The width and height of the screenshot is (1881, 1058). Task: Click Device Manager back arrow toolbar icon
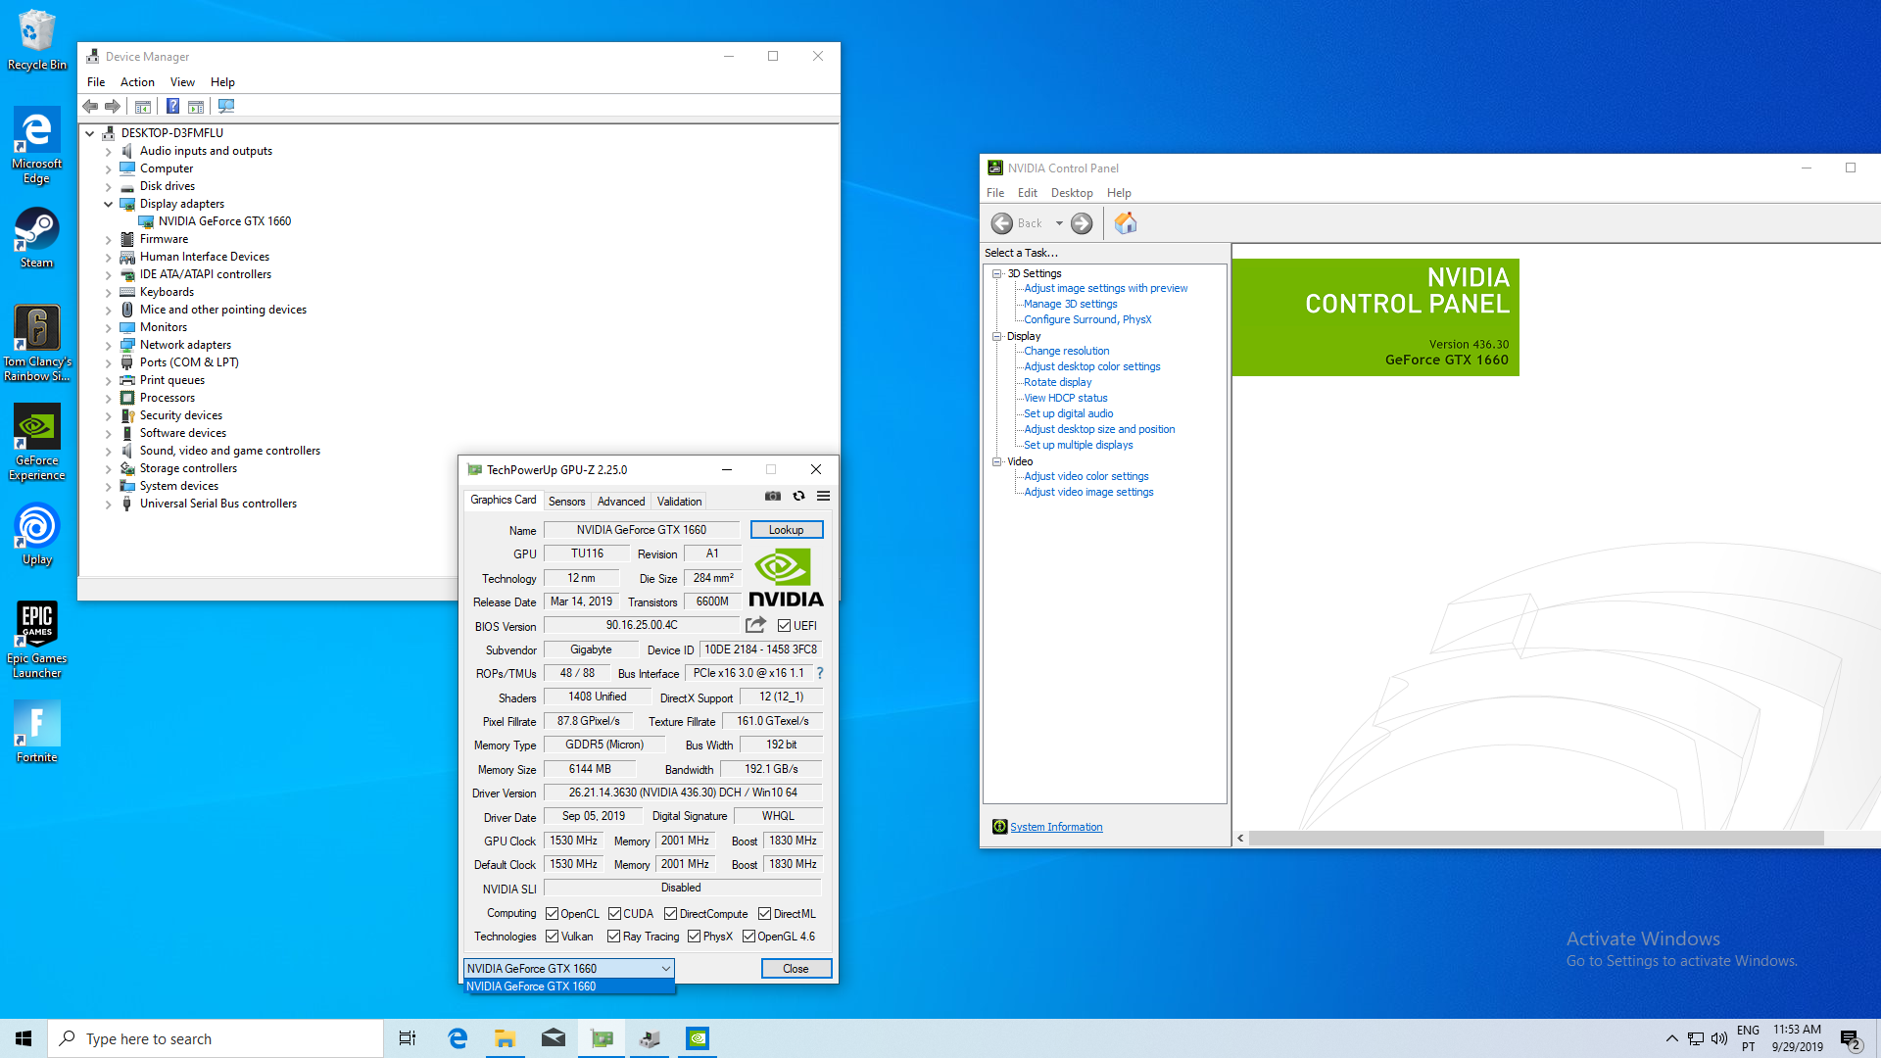click(x=90, y=106)
